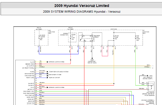Click the 'MOTOR (+)' pin label

31,89
